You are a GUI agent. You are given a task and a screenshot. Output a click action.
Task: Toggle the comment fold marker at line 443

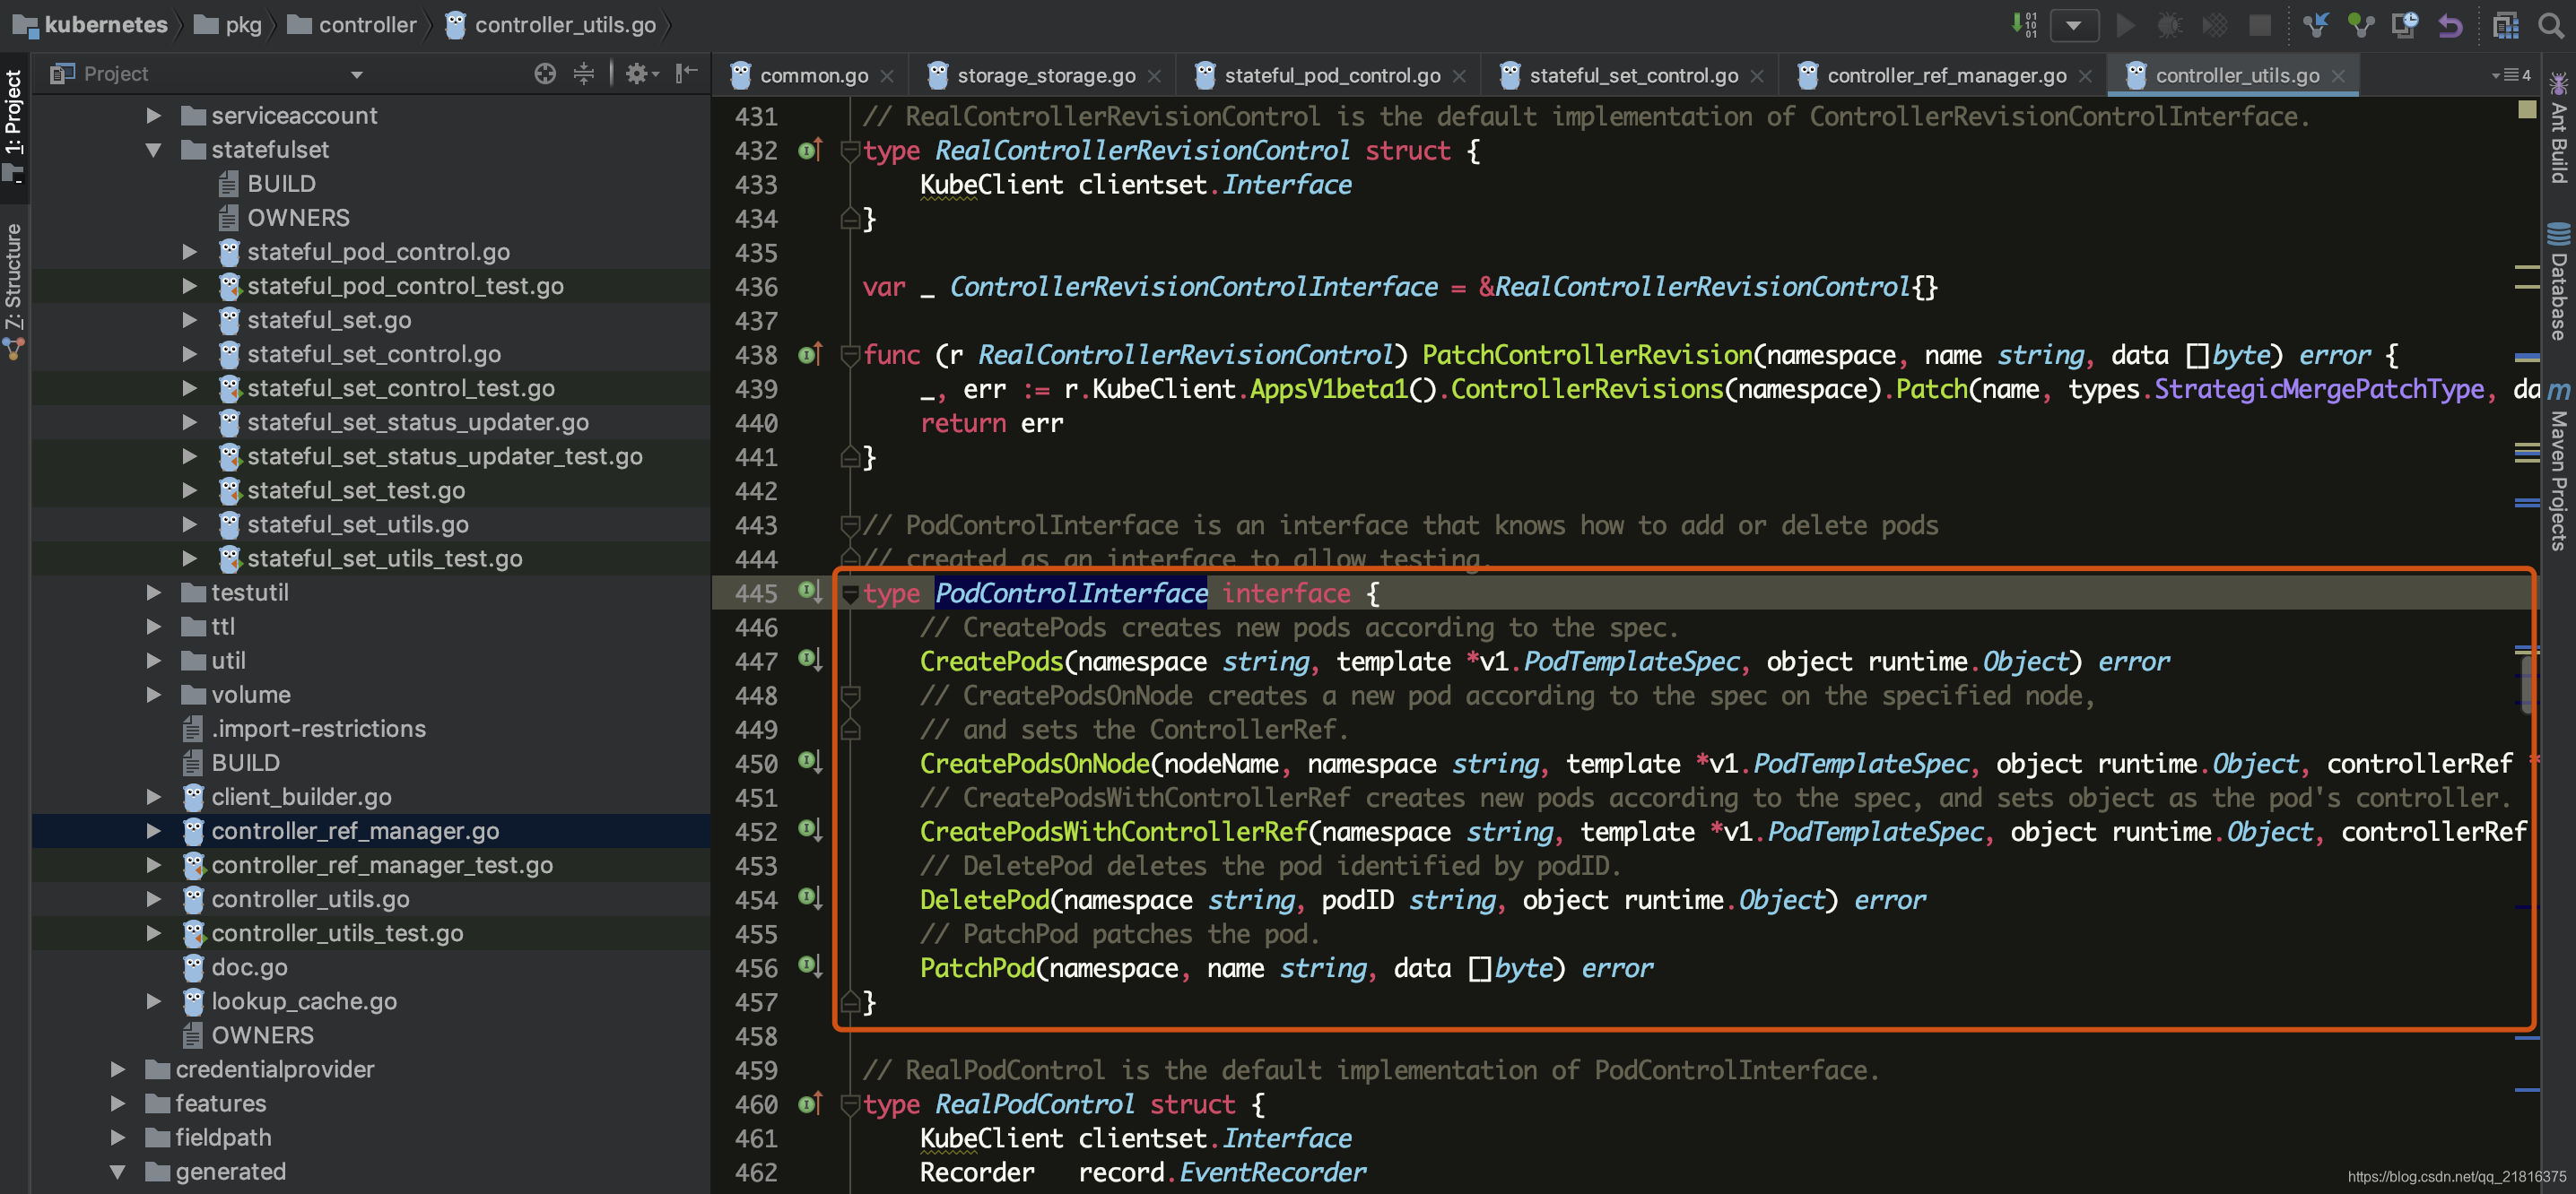[x=851, y=525]
